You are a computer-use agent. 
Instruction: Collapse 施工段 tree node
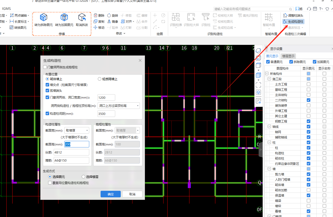click(x=269, y=79)
